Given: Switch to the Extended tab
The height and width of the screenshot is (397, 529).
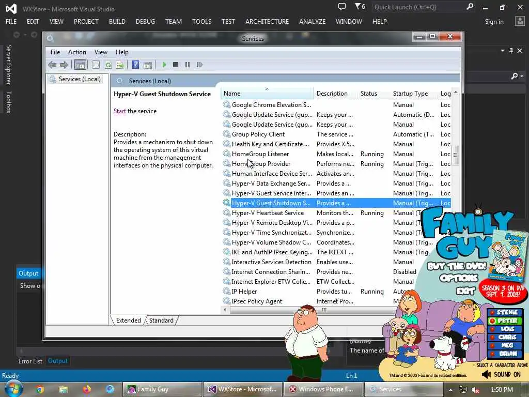Looking at the screenshot, I should click(x=128, y=320).
